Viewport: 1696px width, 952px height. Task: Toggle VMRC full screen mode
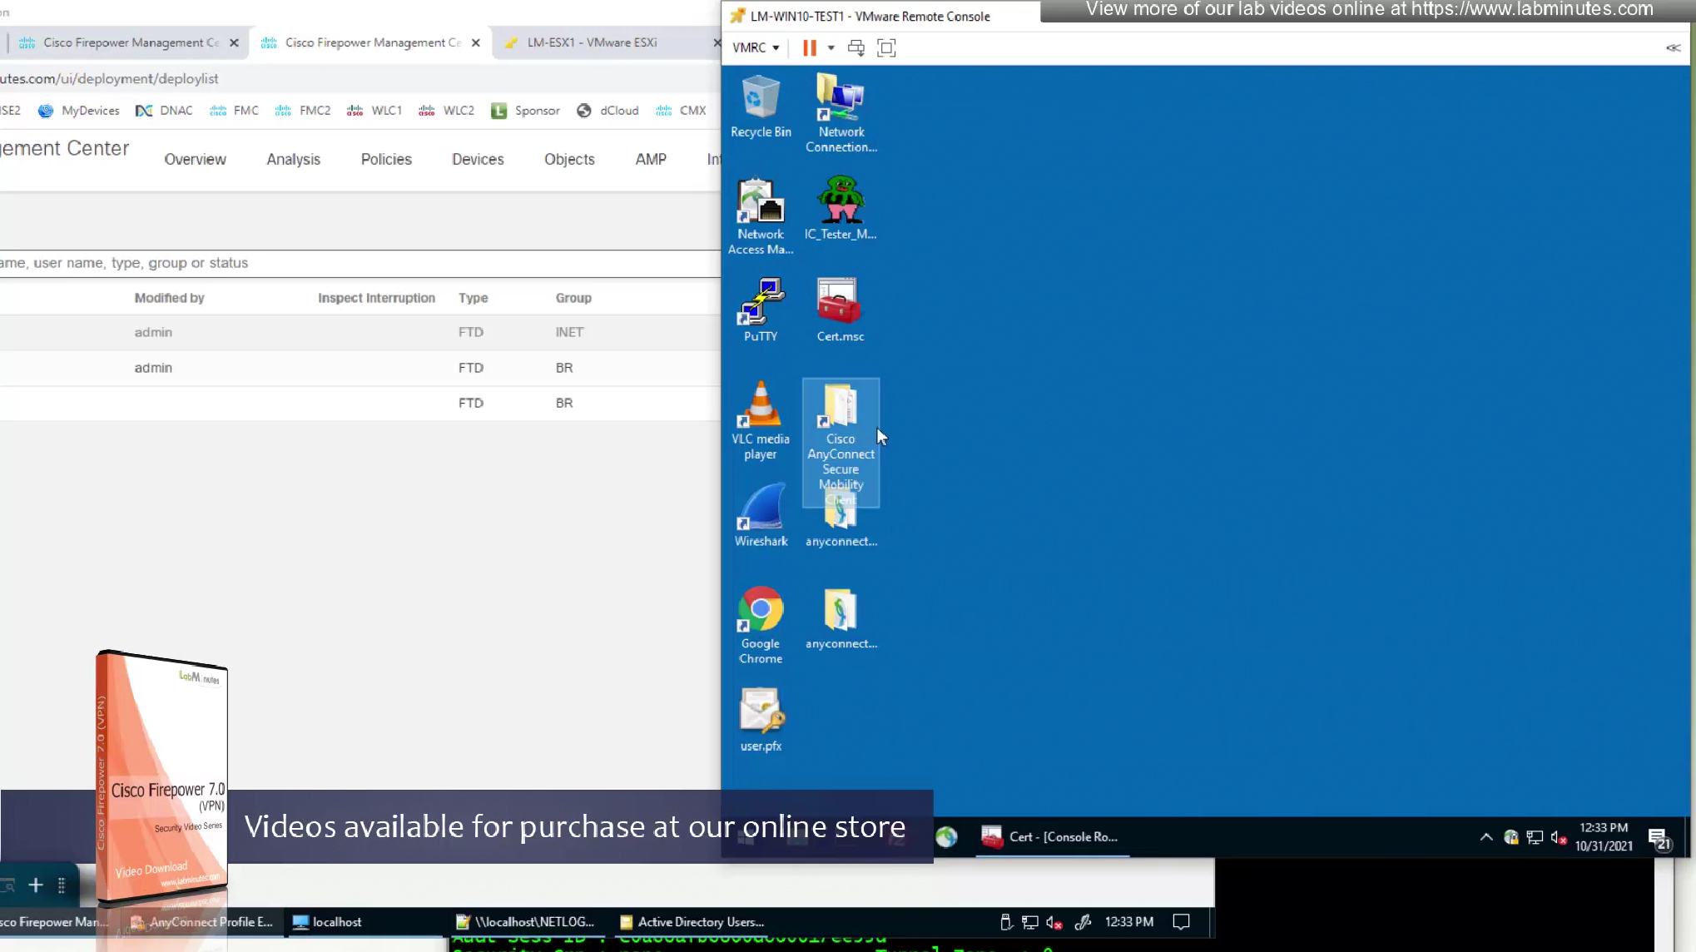click(x=886, y=48)
